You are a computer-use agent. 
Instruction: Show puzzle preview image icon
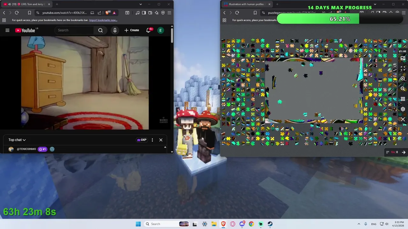click(x=403, y=59)
